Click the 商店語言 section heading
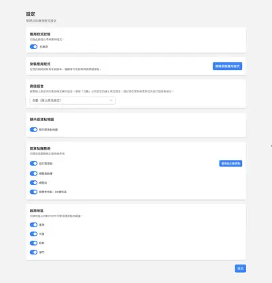 (x=37, y=86)
